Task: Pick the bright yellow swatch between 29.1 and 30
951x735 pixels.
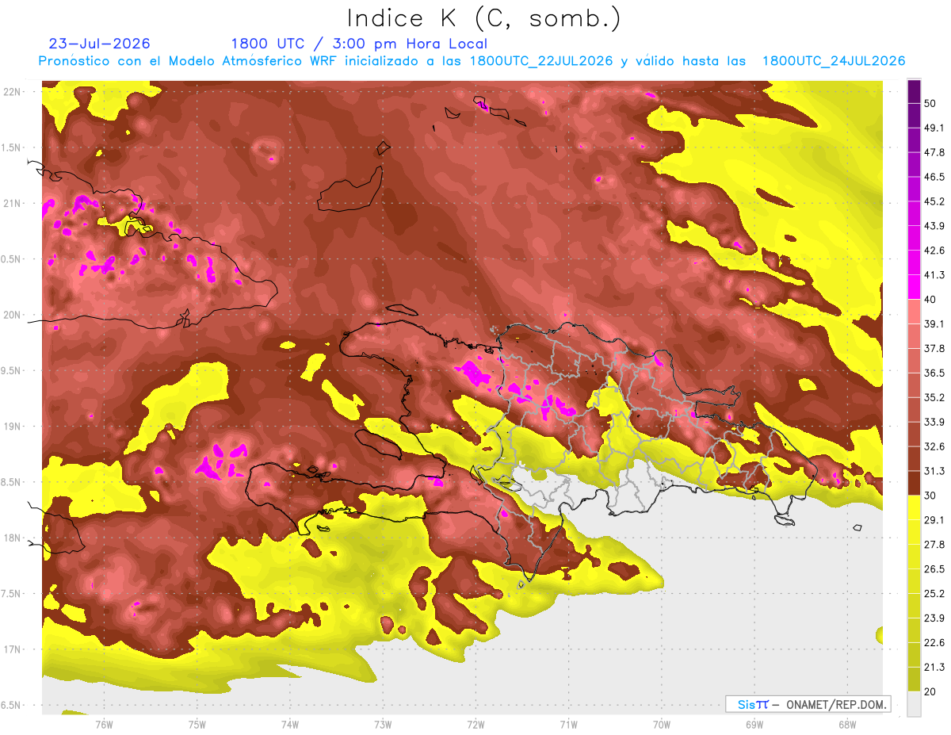Action: click(x=914, y=508)
